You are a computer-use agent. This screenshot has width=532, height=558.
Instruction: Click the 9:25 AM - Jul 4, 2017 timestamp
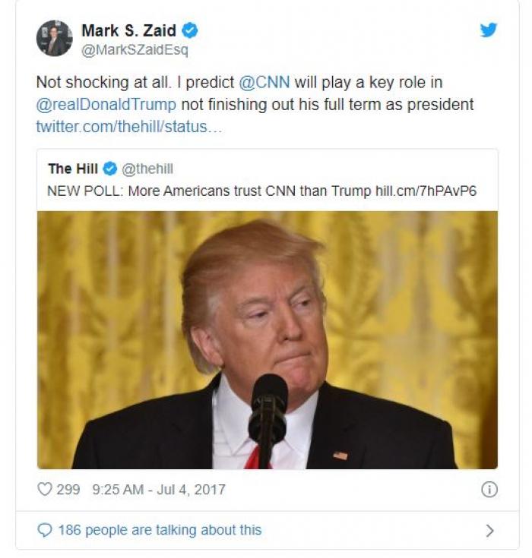point(159,490)
